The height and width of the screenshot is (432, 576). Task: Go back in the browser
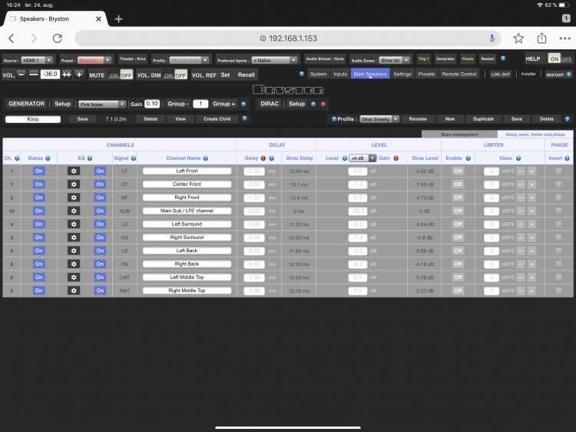pos(12,38)
